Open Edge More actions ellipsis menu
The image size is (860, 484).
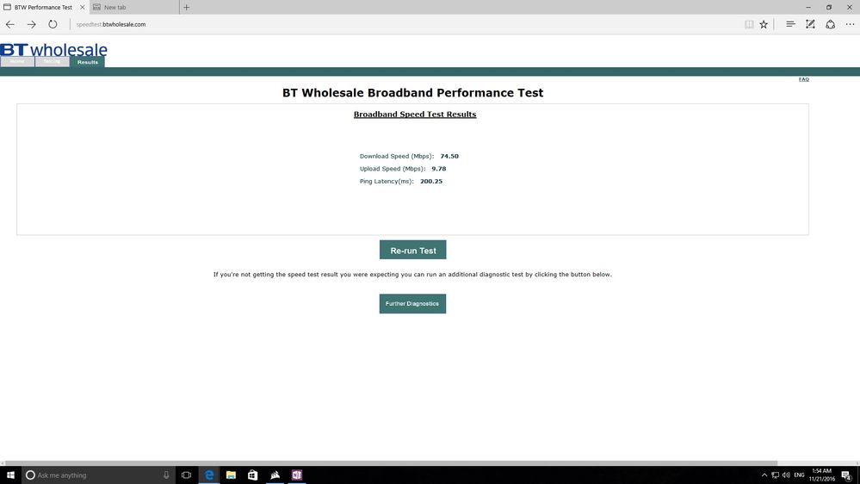point(851,24)
